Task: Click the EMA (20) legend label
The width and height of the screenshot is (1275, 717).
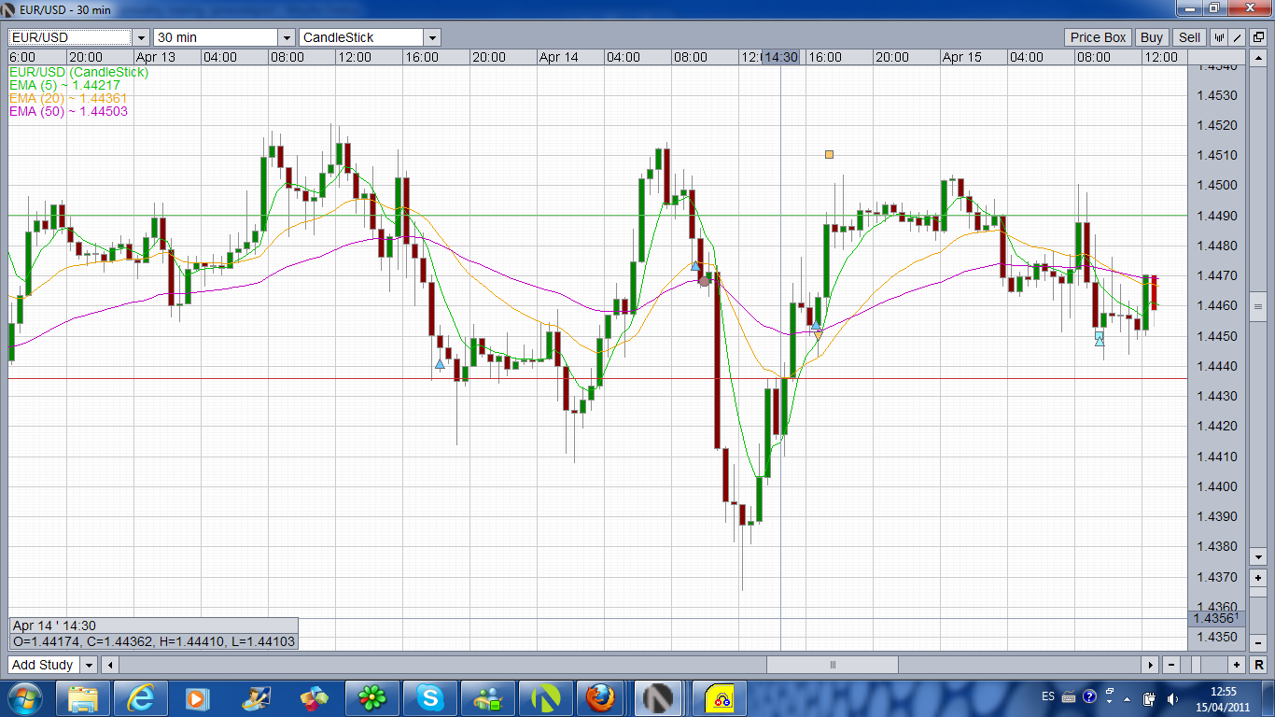Action: pyautogui.click(x=68, y=98)
